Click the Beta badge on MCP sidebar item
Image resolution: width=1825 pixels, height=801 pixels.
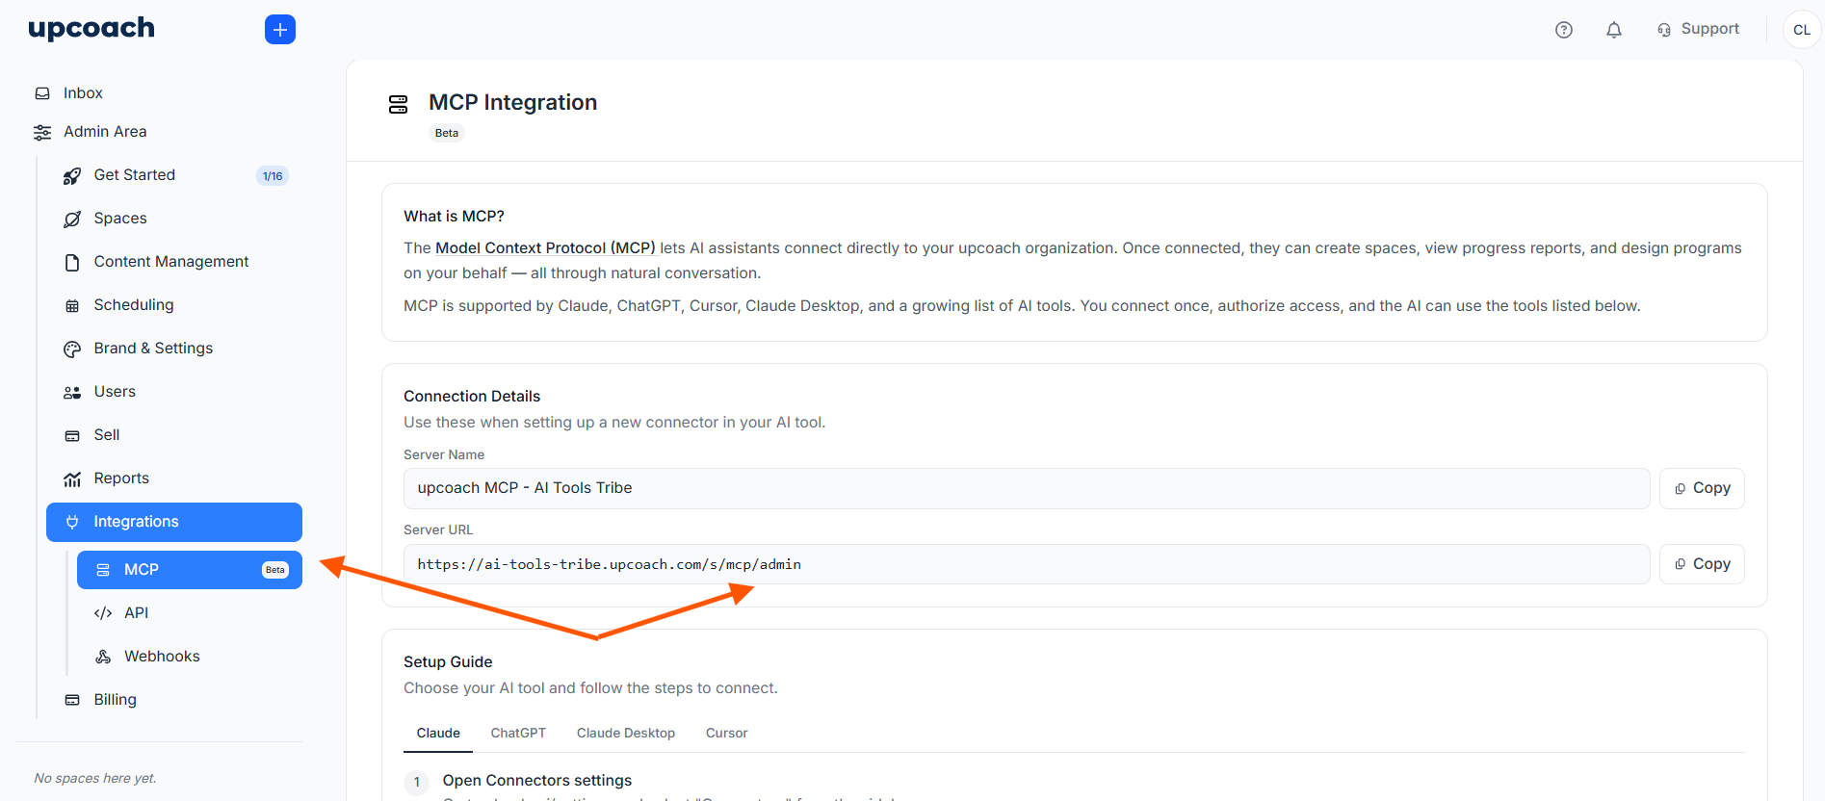click(x=275, y=570)
